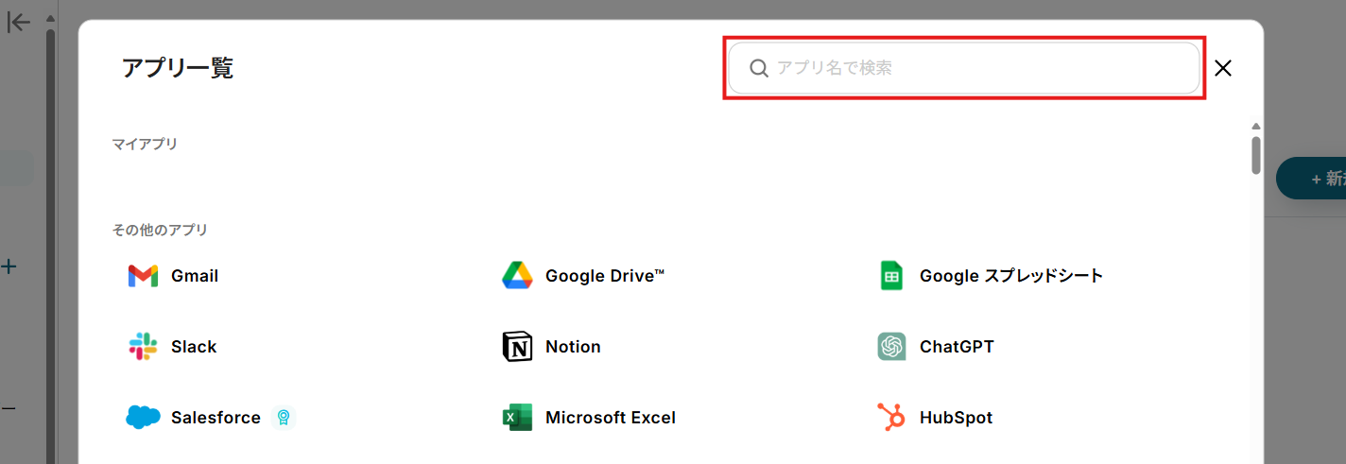Image resolution: width=1346 pixels, height=464 pixels.
Task: Click the plus icon in the left sidebar
Action: tap(9, 267)
